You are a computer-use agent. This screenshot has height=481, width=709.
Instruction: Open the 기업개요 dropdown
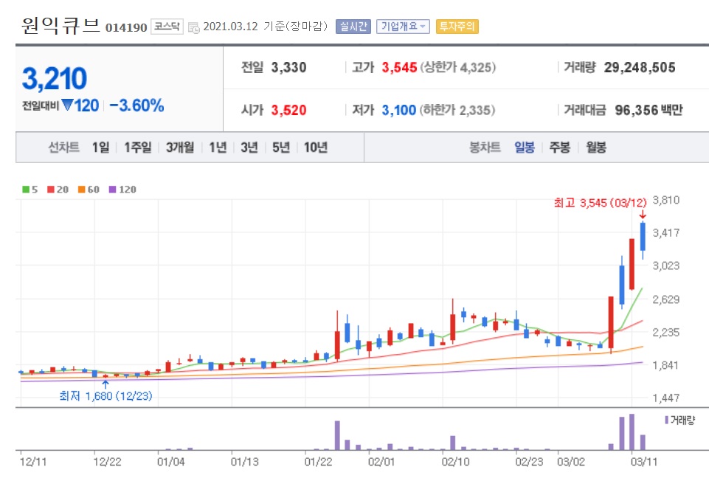point(402,27)
